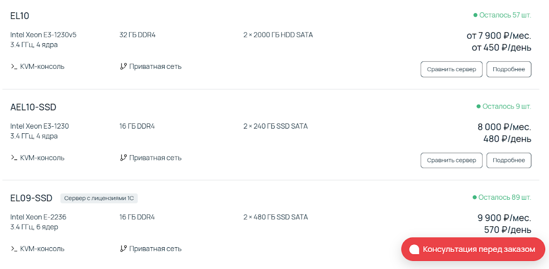This screenshot has height=269, width=549.
Task: Open the EL10 server title
Action: tap(20, 16)
